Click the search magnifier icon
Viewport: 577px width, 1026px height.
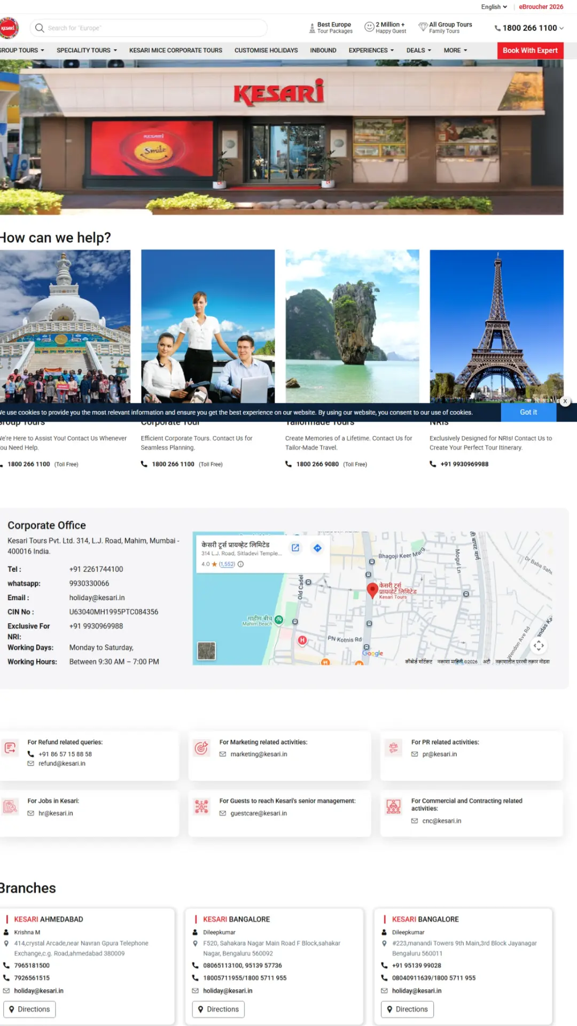[x=40, y=28]
